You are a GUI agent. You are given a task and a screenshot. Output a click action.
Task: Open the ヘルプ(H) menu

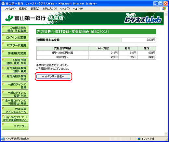78,9
